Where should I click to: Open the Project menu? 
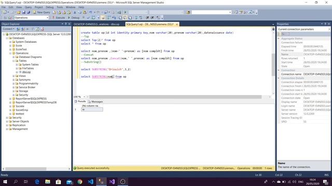coord(38,7)
